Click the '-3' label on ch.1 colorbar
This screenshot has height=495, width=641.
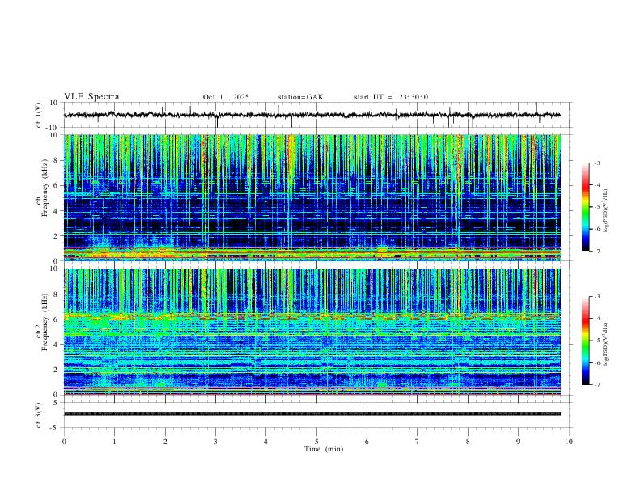(596, 163)
